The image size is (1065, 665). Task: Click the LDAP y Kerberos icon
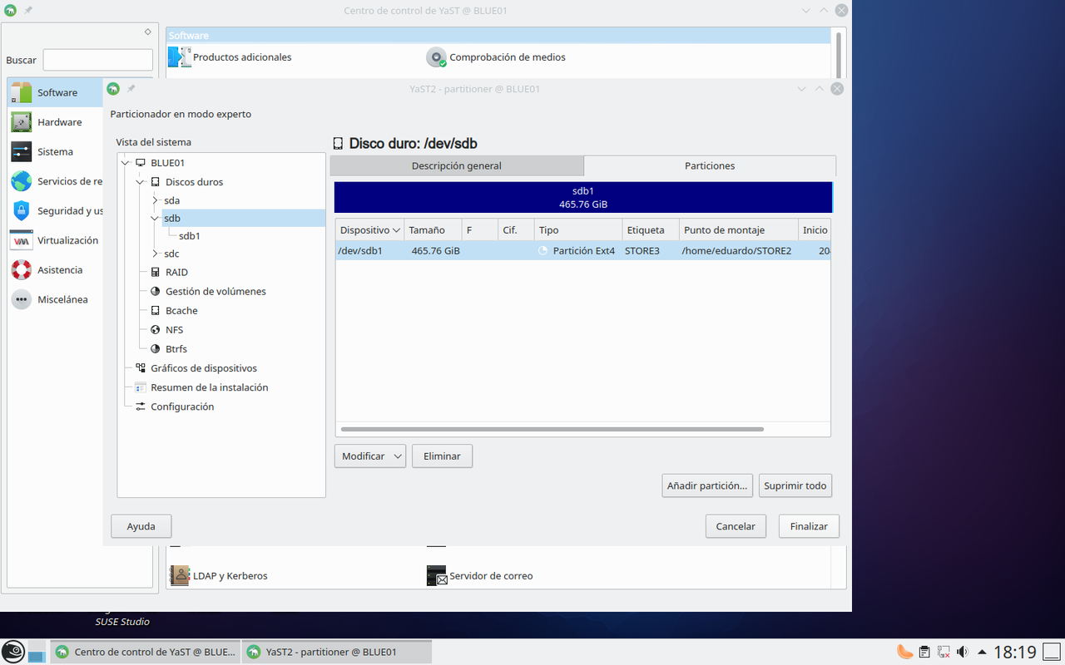tap(179, 575)
